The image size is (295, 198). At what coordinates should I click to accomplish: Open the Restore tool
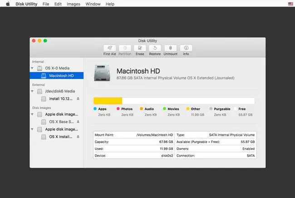[155, 48]
